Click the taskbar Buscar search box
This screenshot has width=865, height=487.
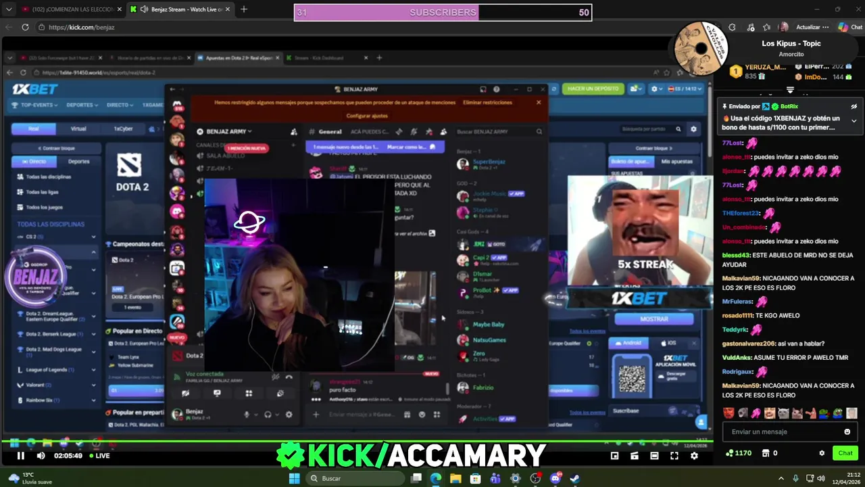(353, 478)
